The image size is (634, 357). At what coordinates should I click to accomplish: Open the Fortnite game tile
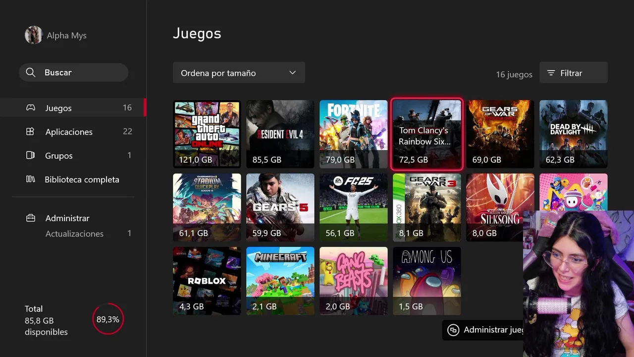(x=354, y=134)
